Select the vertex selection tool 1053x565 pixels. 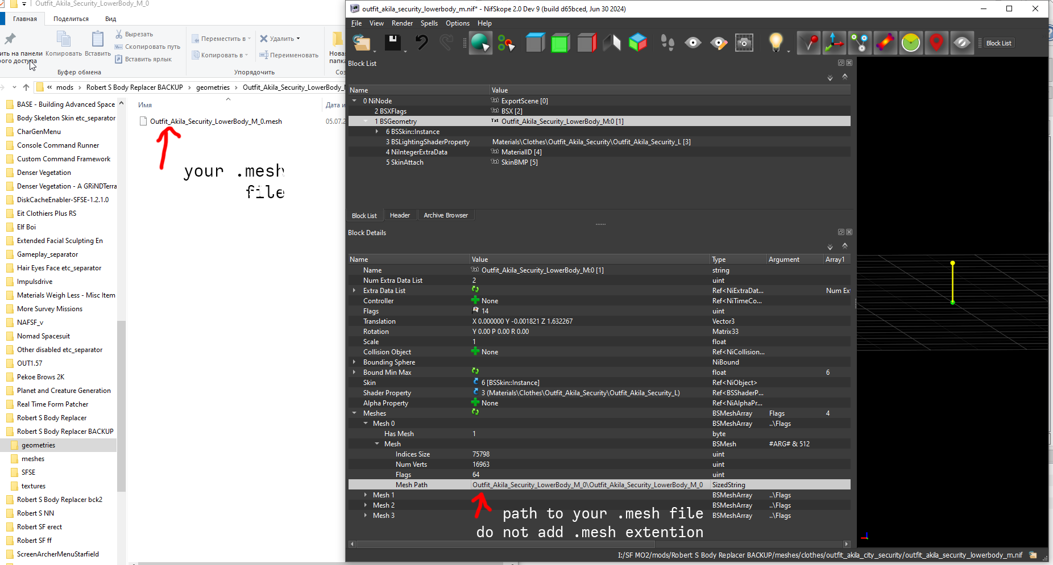coord(506,43)
